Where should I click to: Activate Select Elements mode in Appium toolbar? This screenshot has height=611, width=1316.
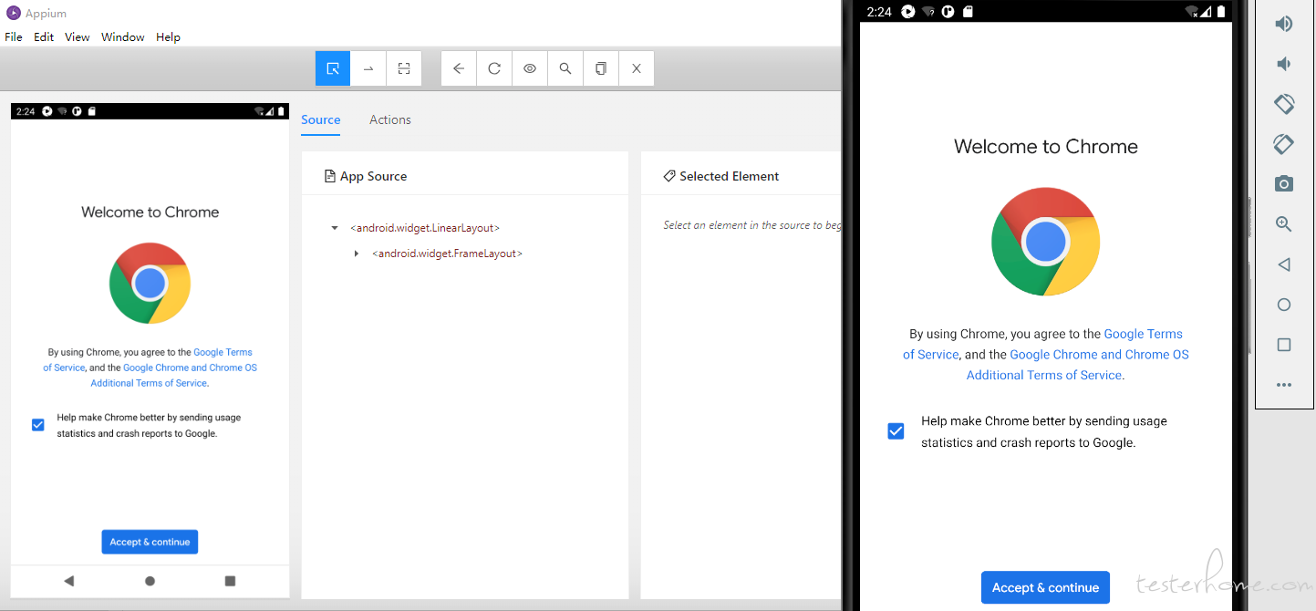click(x=333, y=68)
